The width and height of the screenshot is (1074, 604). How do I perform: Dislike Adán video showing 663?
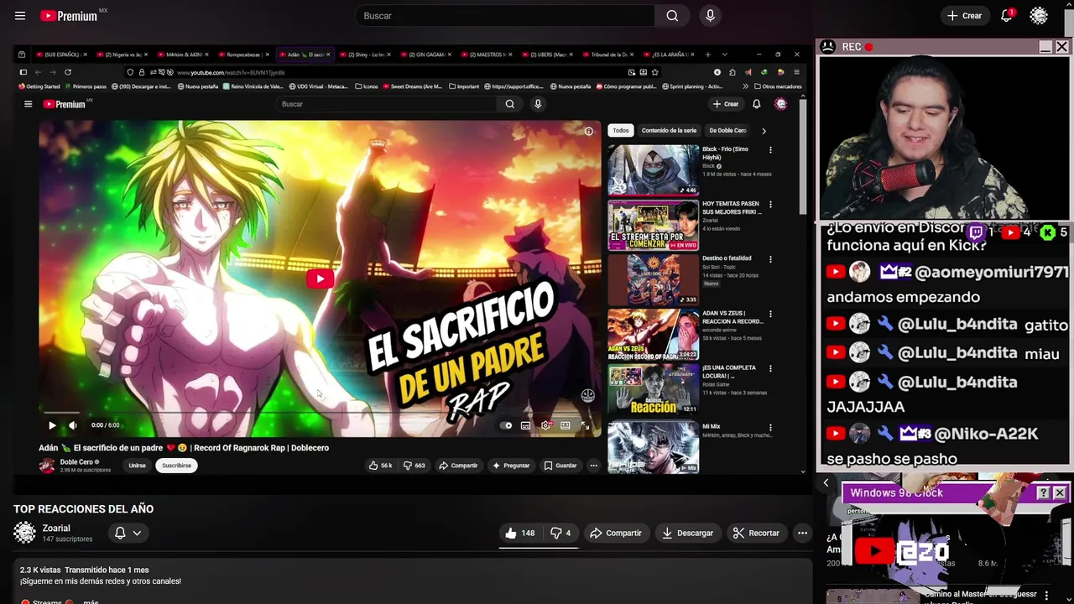coord(414,466)
